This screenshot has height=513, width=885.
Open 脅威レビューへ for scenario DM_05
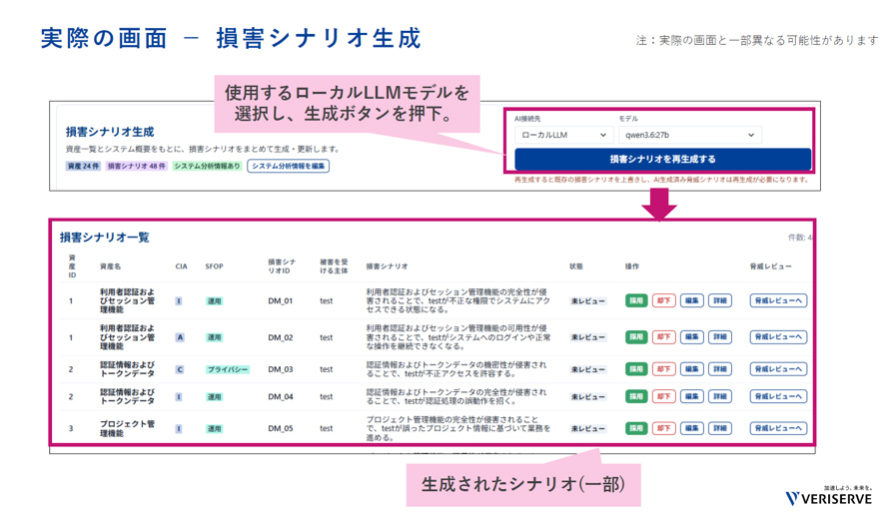pyautogui.click(x=778, y=428)
